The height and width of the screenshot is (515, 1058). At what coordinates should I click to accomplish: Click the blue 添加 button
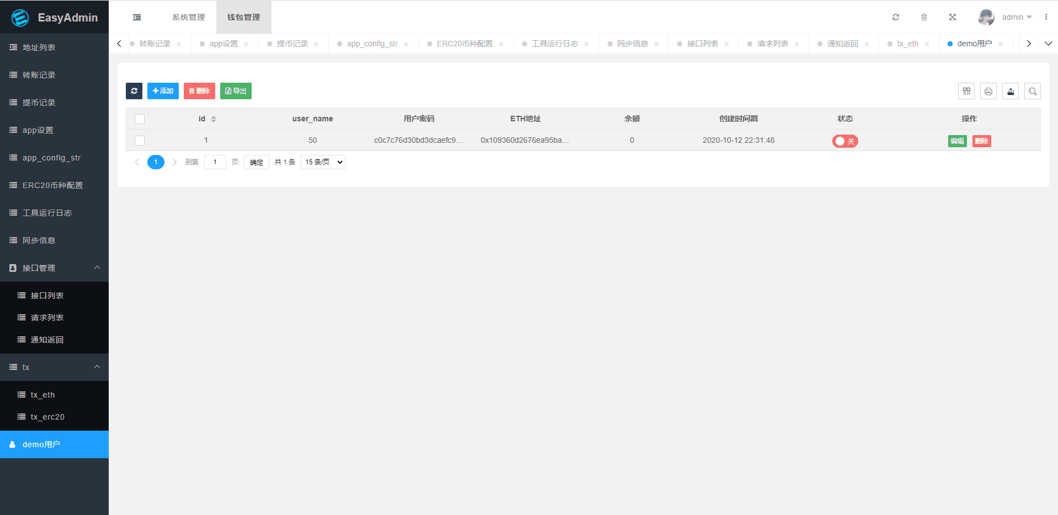click(163, 91)
